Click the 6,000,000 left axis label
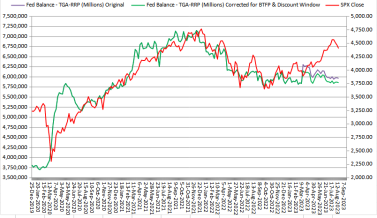 coord(15,77)
